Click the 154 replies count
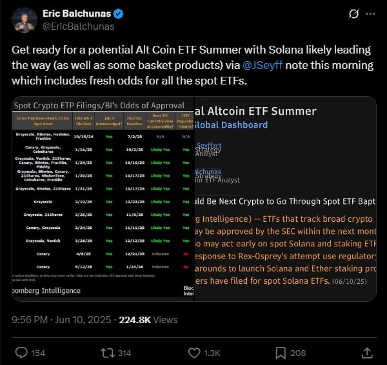 point(38,353)
